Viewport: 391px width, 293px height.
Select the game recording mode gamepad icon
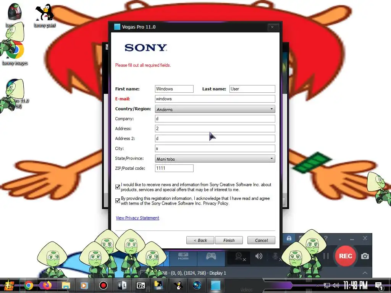tap(211, 256)
